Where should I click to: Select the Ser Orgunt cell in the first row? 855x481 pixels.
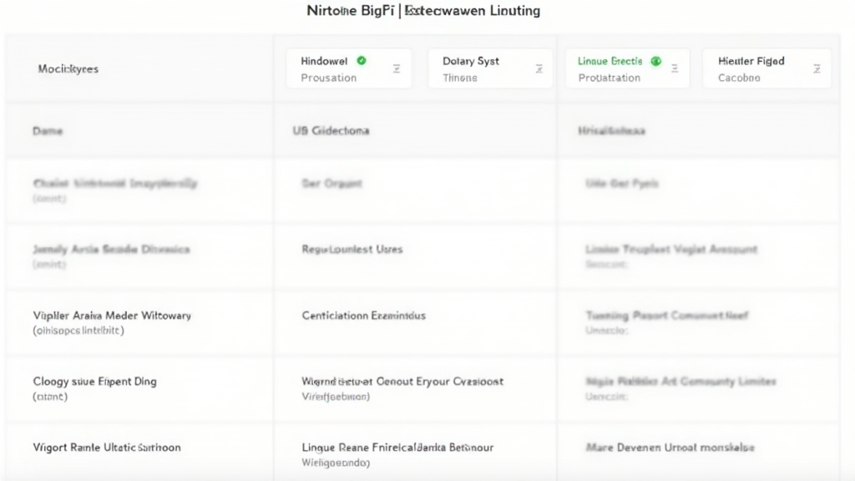click(331, 183)
